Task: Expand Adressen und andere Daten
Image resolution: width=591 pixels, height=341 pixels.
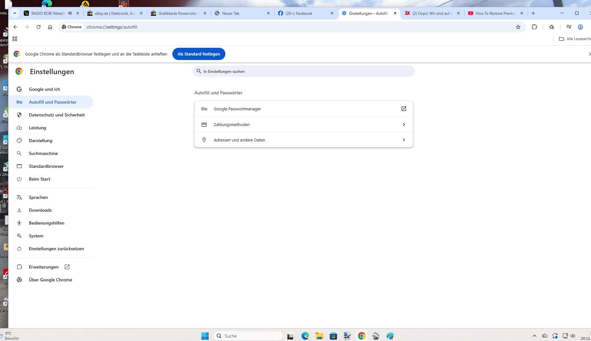Action: (x=404, y=140)
